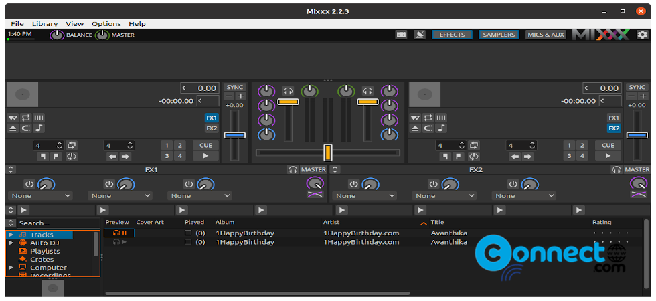Screen dimensions: 656x301
Task: Click the left deck's beatjump backward arrow
Action: tap(112, 157)
